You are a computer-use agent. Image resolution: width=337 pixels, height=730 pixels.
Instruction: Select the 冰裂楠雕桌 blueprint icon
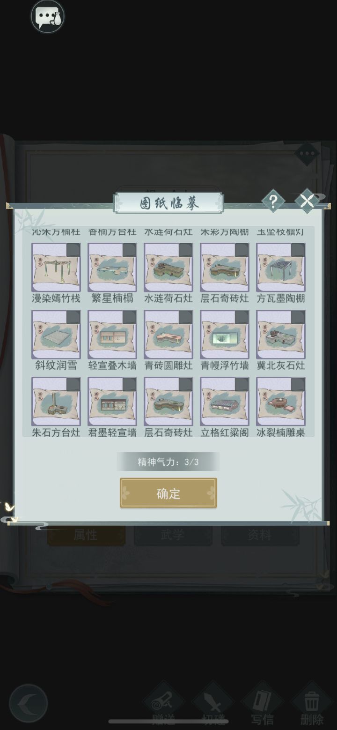280,402
